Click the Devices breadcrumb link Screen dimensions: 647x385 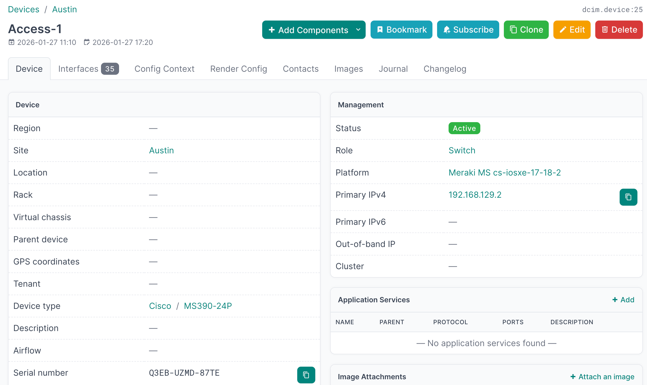[24, 9]
